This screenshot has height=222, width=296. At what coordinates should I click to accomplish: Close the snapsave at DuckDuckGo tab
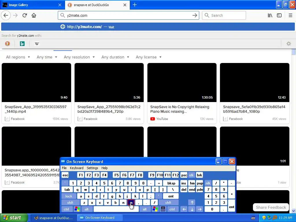click(x=125, y=5)
